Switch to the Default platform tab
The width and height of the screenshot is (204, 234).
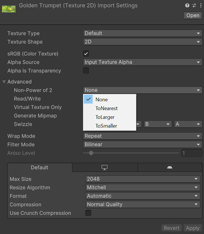pos(40,167)
